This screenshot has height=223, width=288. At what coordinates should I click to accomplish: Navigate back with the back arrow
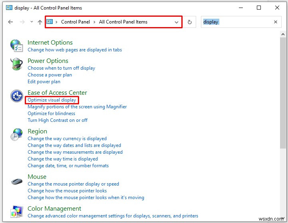pyautogui.click(x=10, y=22)
